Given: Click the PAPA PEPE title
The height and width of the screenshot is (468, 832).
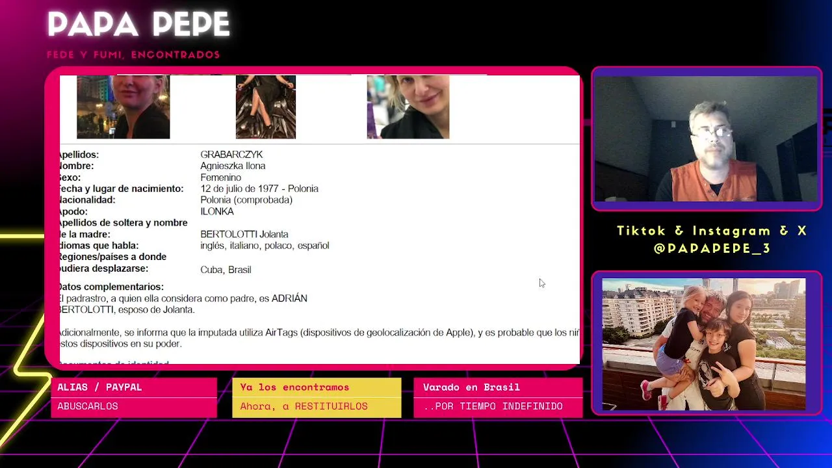Looking at the screenshot, I should pos(138,25).
